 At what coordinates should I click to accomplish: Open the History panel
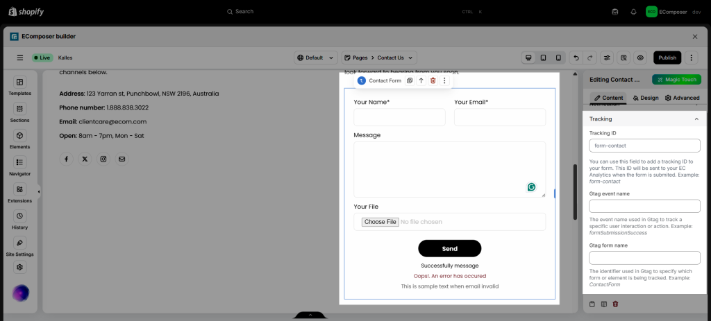pyautogui.click(x=19, y=220)
